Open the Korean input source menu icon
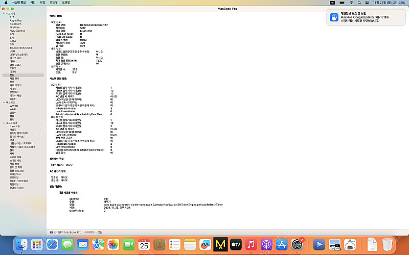The image size is (409, 255). pos(332,3)
